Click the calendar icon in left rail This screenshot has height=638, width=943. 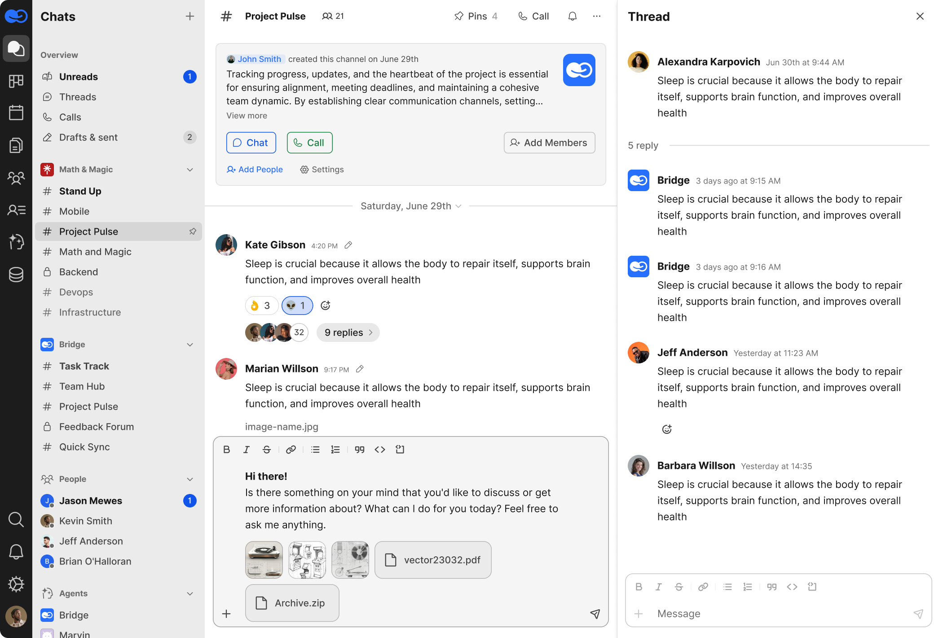16,113
